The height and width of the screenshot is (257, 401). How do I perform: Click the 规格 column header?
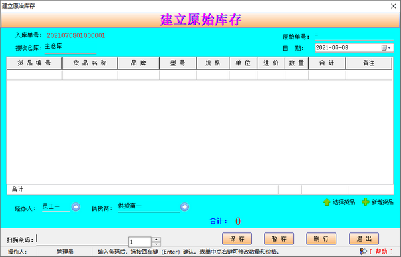pos(213,63)
